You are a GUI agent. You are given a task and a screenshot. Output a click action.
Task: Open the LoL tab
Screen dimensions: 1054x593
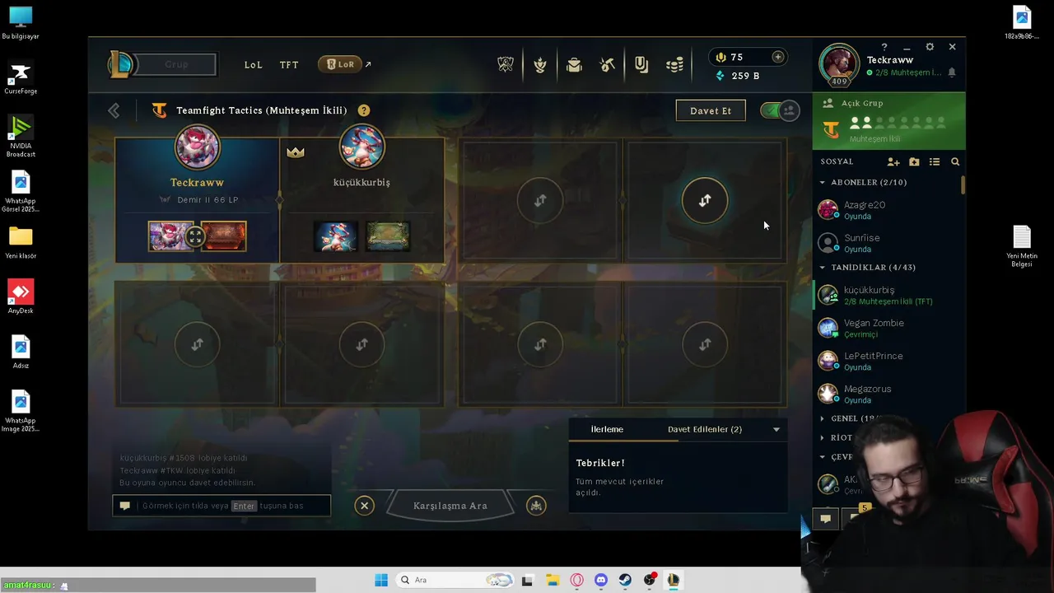pyautogui.click(x=253, y=64)
